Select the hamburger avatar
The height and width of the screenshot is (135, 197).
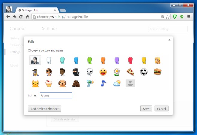point(157,72)
